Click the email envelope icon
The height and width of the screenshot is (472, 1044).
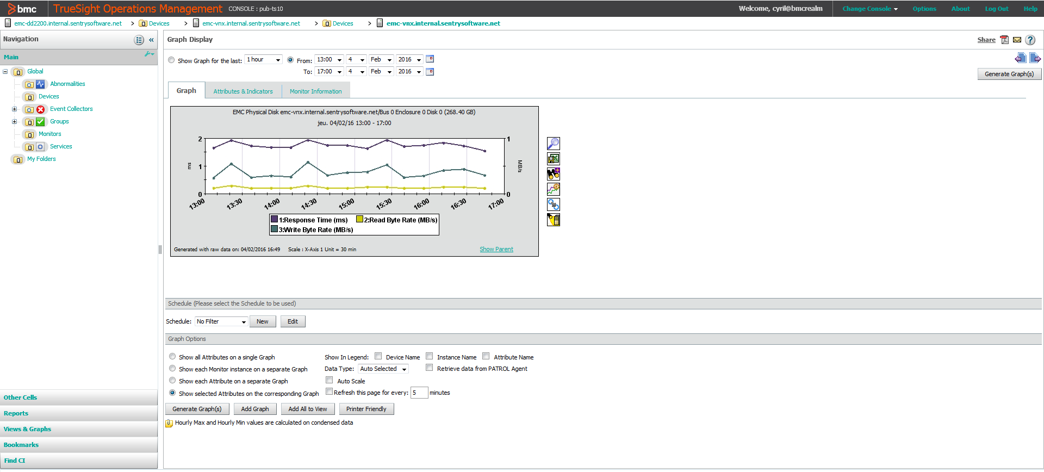pos(1017,40)
